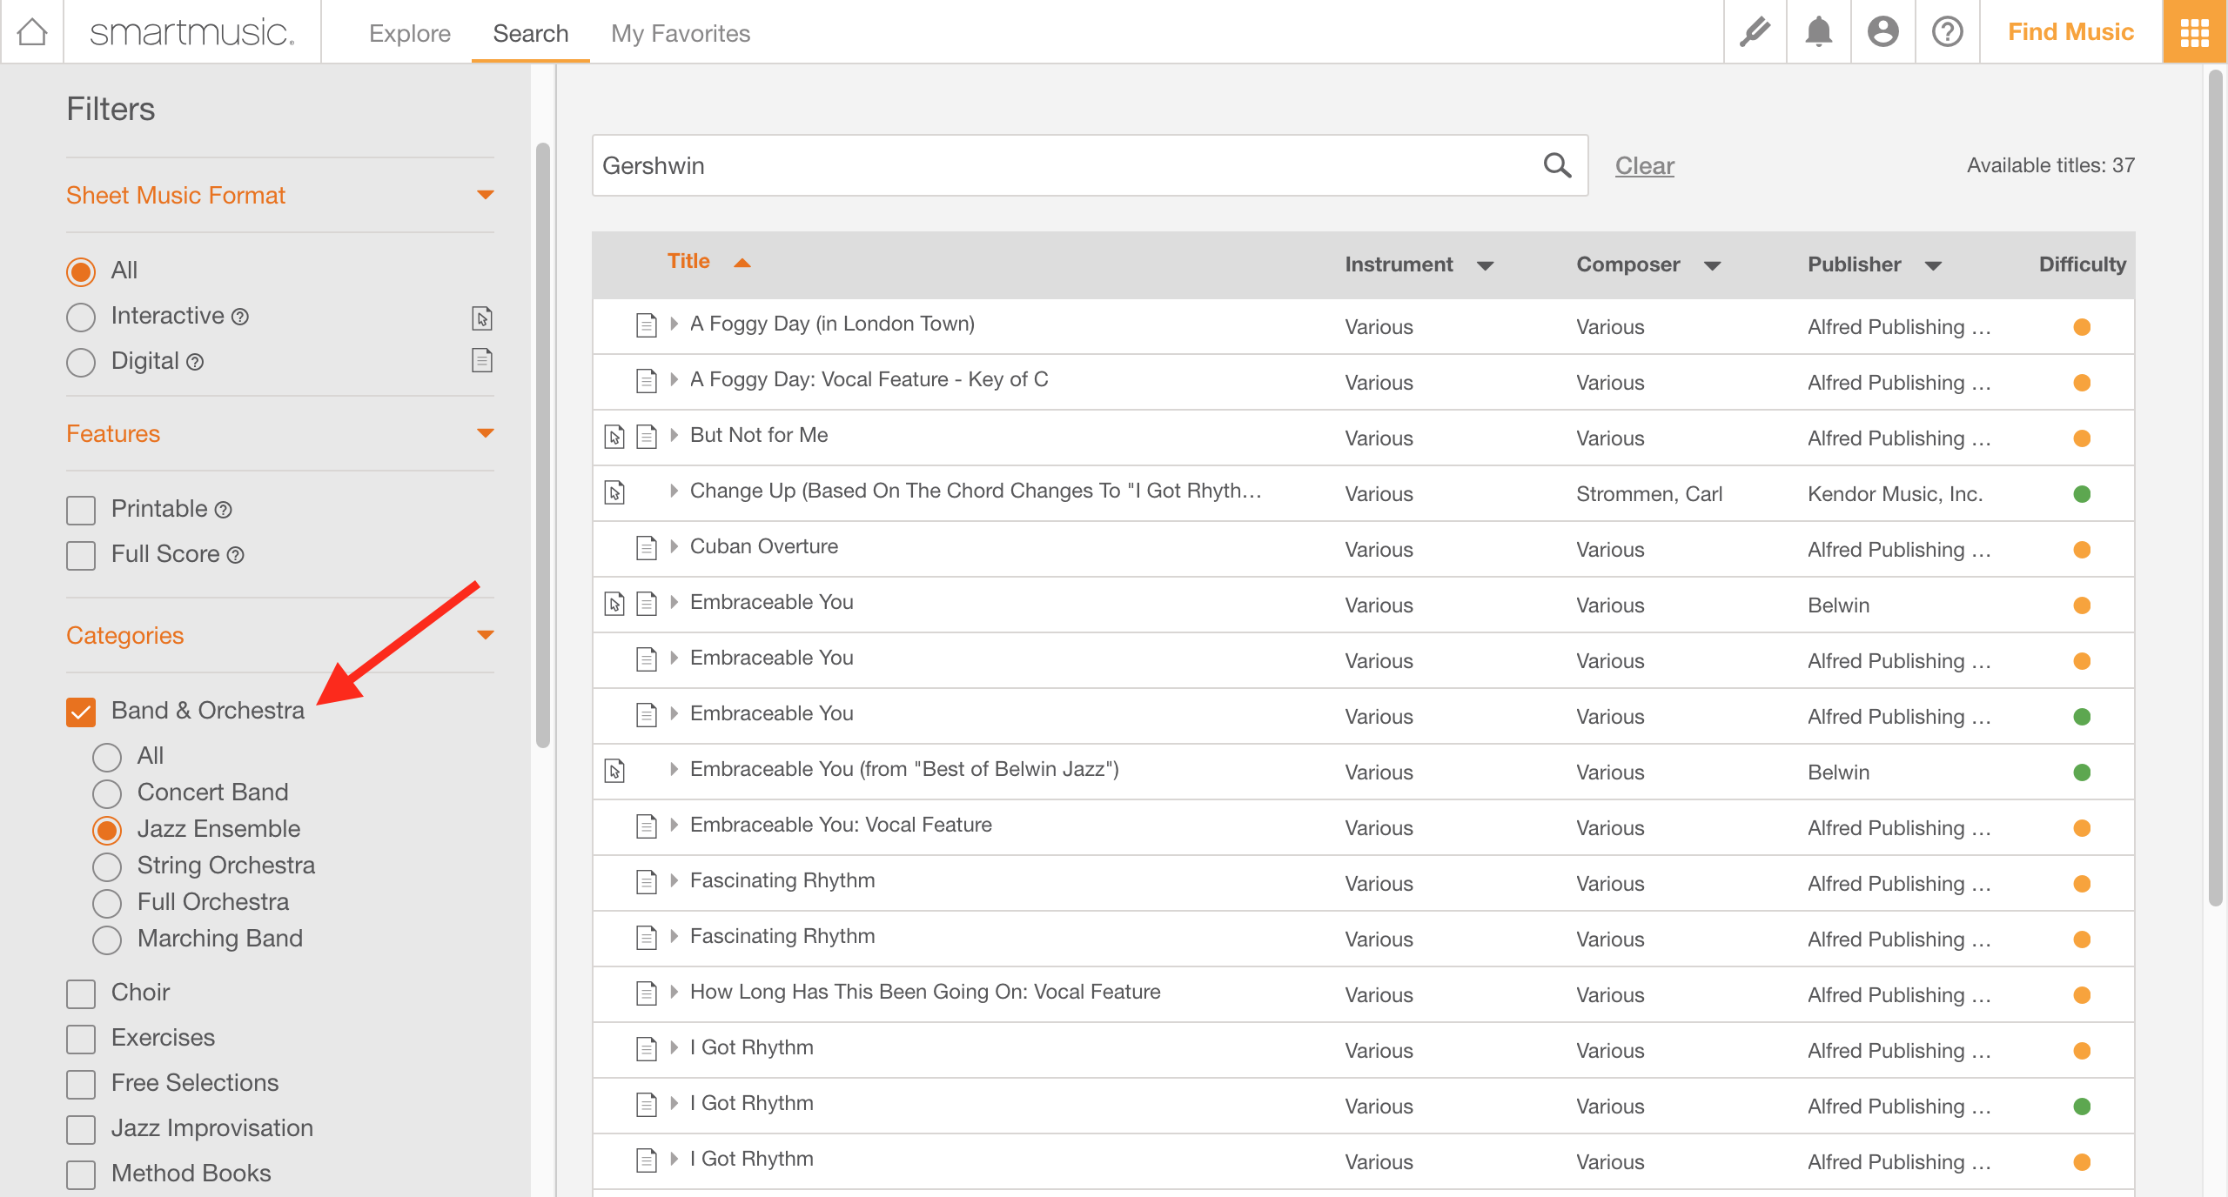Select the Interactive format radio button
Screen dimensions: 2228x1197
81,317
